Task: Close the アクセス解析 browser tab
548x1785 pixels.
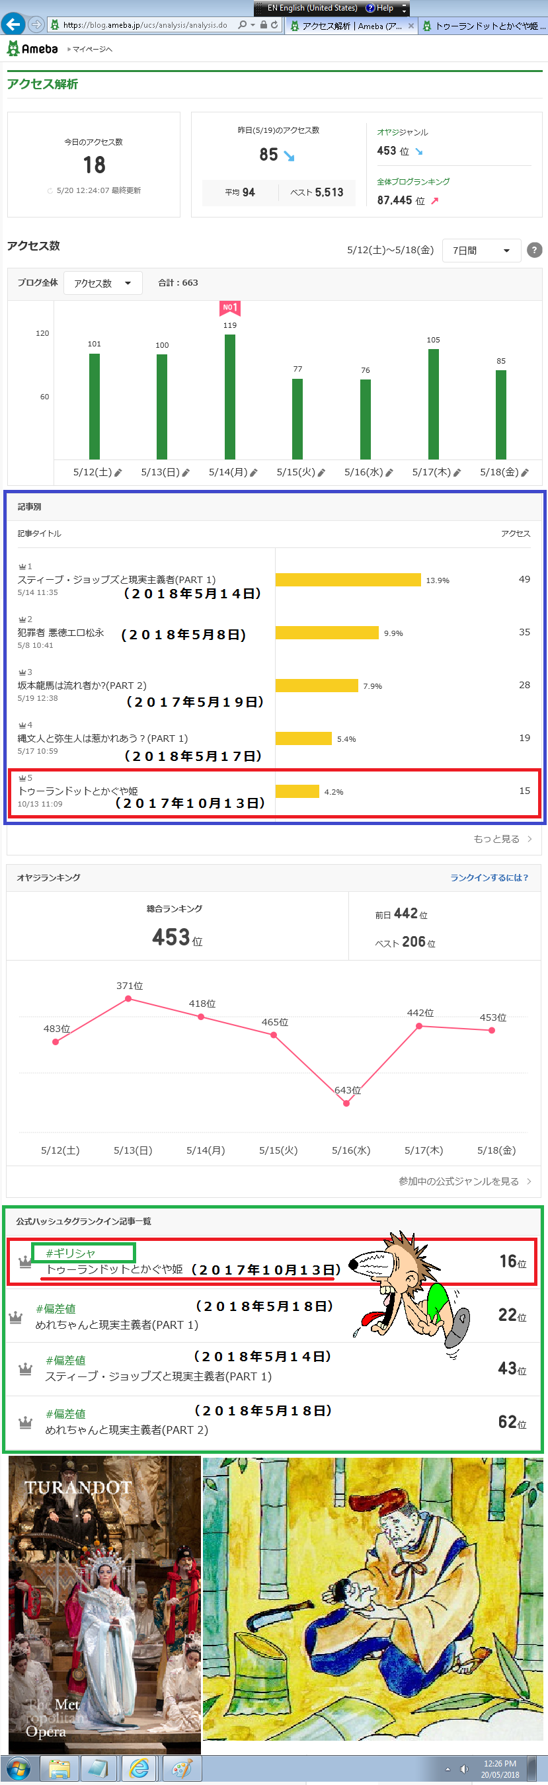Action: [x=411, y=26]
